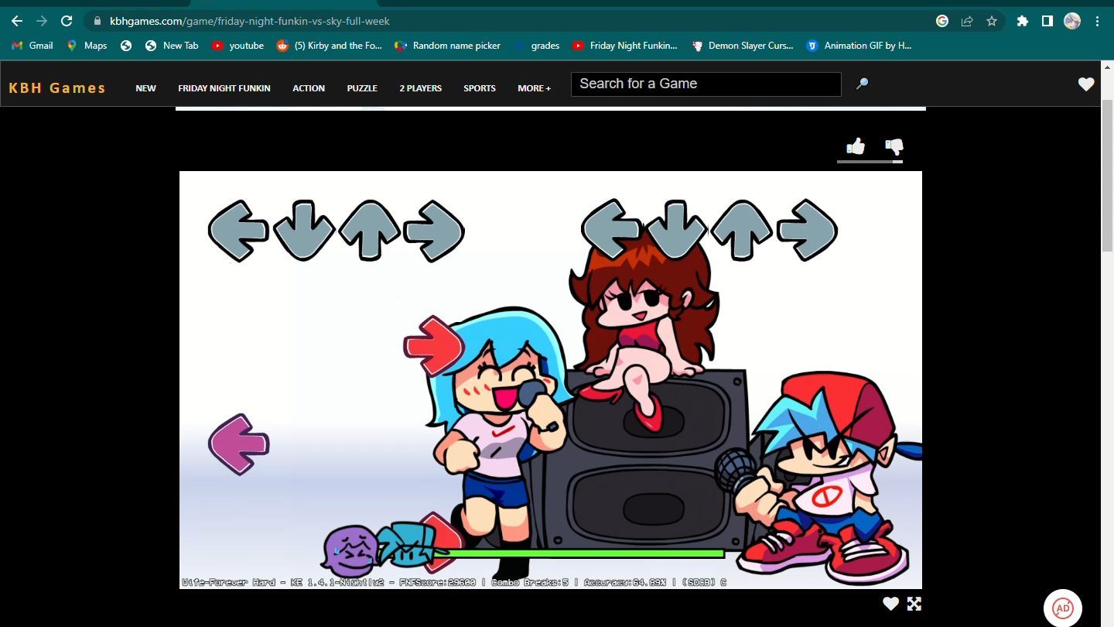The width and height of the screenshot is (1114, 627).
Task: Click the magnifier search icon
Action: [862, 84]
